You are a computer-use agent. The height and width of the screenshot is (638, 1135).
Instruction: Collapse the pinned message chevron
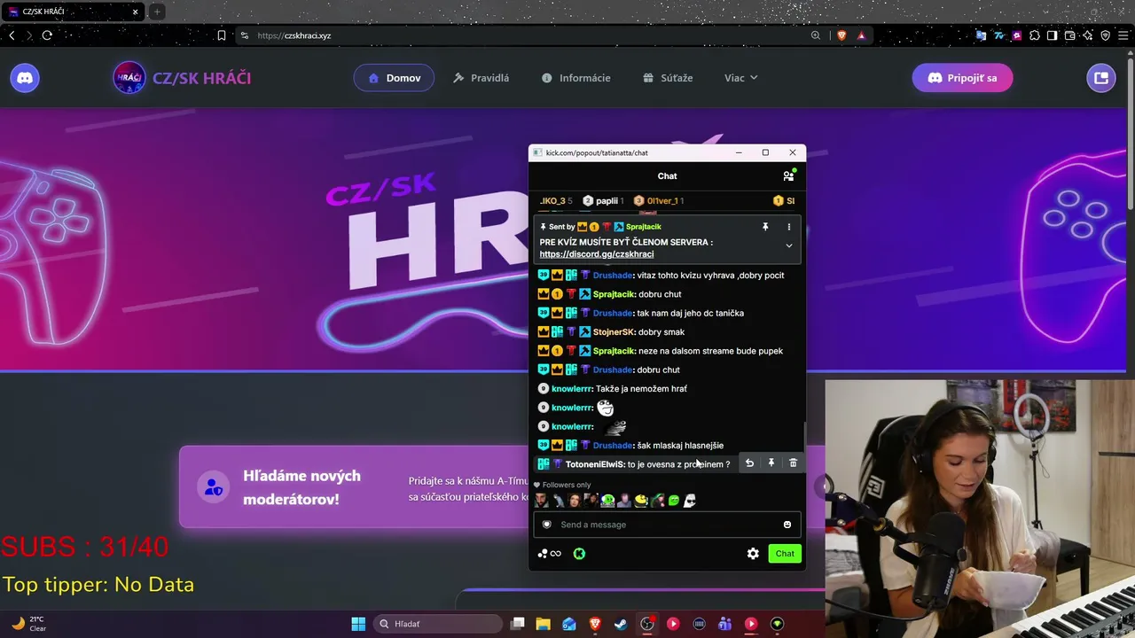788,245
